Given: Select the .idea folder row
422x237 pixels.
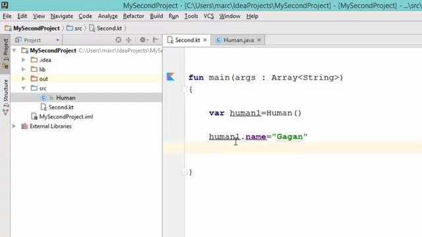Looking at the screenshot, I should coord(86,60).
